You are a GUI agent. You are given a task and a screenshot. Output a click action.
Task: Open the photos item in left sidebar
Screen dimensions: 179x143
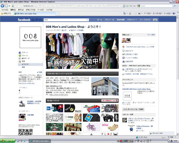[x=23, y=61]
